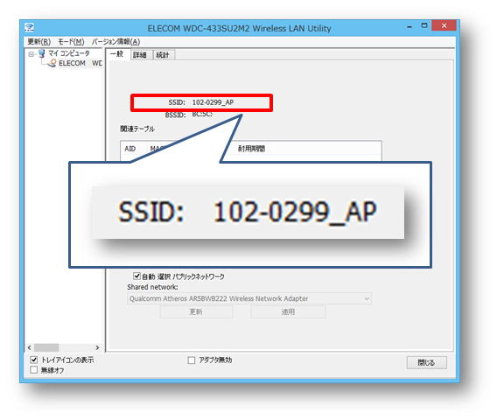
Task: Switch to the 統計 tab
Action: click(163, 55)
